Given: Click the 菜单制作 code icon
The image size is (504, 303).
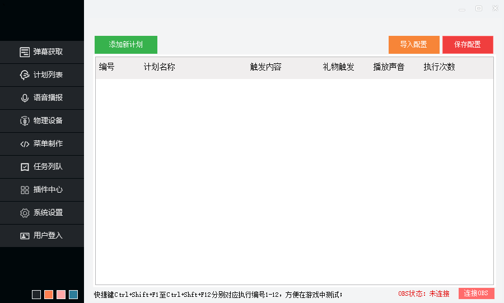Looking at the screenshot, I should tap(25, 144).
